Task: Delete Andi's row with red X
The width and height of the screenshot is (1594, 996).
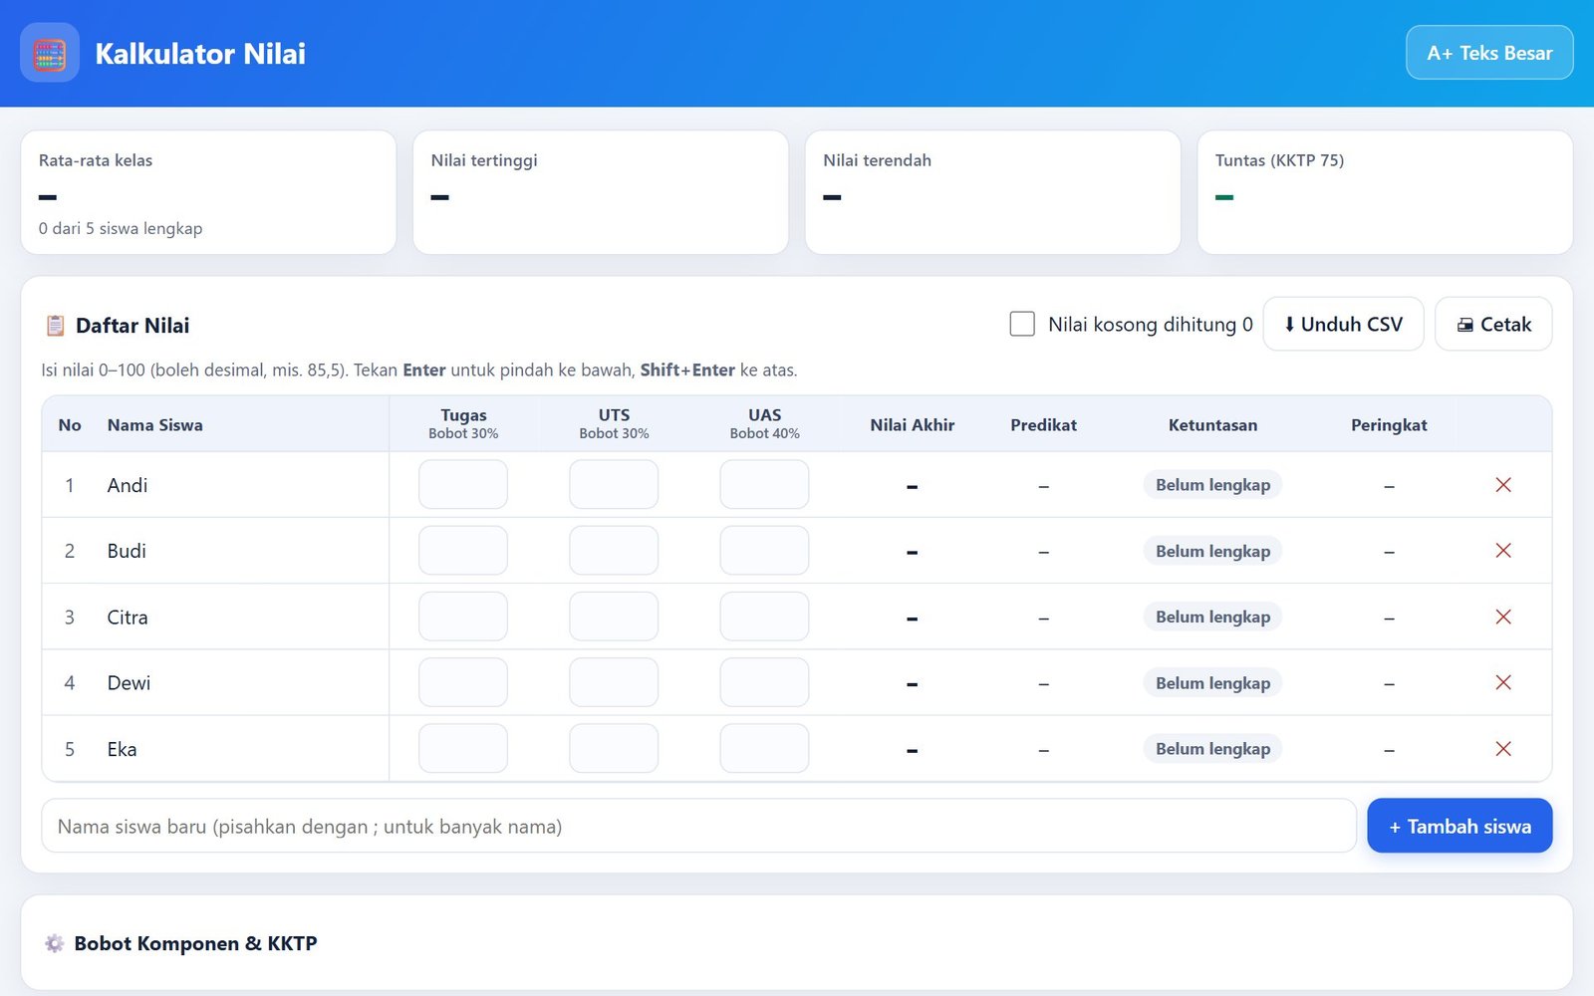Action: pos(1503,485)
